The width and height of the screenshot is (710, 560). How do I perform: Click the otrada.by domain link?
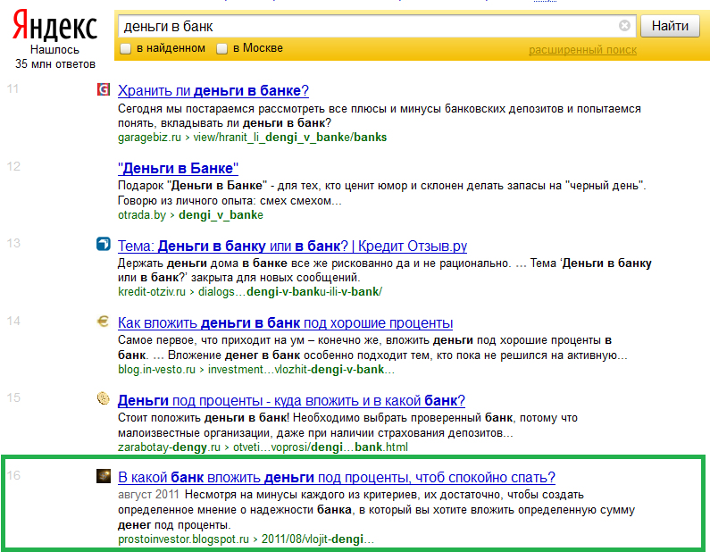(x=142, y=214)
